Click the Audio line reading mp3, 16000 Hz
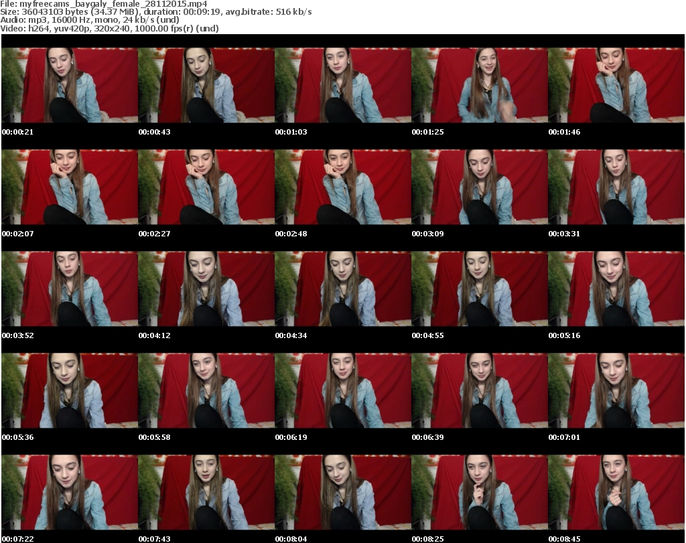 pyautogui.click(x=90, y=20)
